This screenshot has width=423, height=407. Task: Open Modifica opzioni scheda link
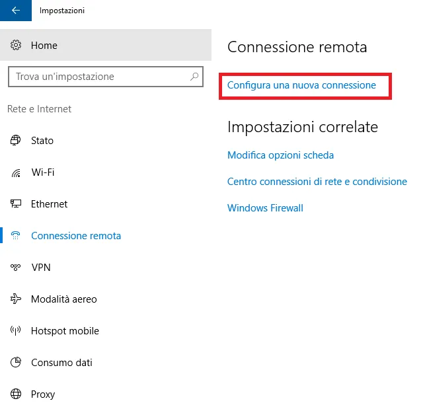pyautogui.click(x=280, y=155)
